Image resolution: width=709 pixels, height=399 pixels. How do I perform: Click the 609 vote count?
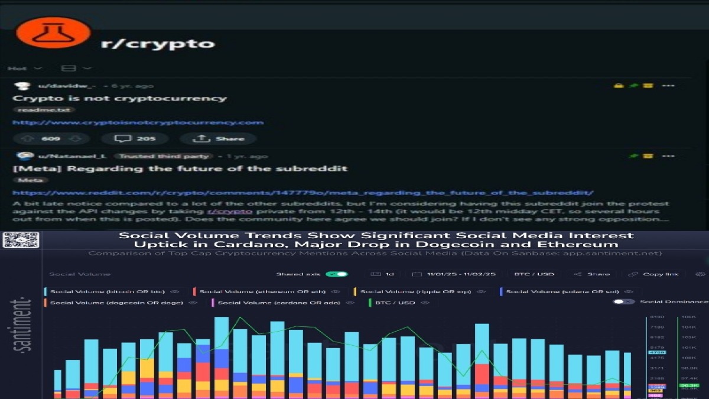51,139
